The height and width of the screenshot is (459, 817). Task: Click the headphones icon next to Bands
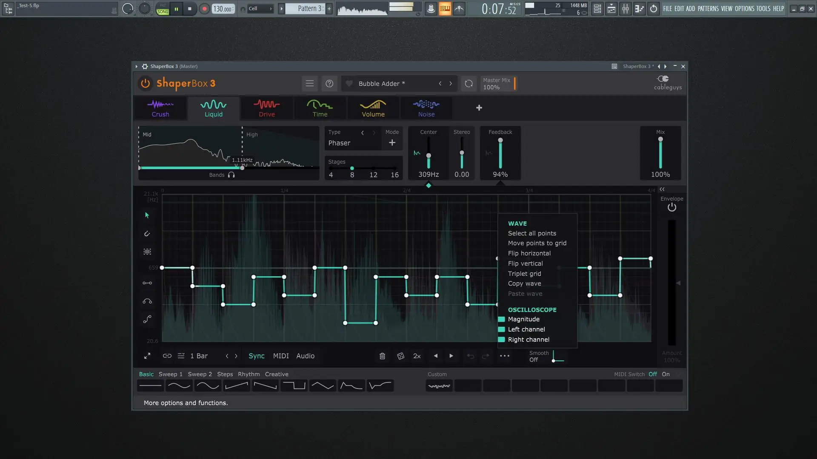pos(231,175)
